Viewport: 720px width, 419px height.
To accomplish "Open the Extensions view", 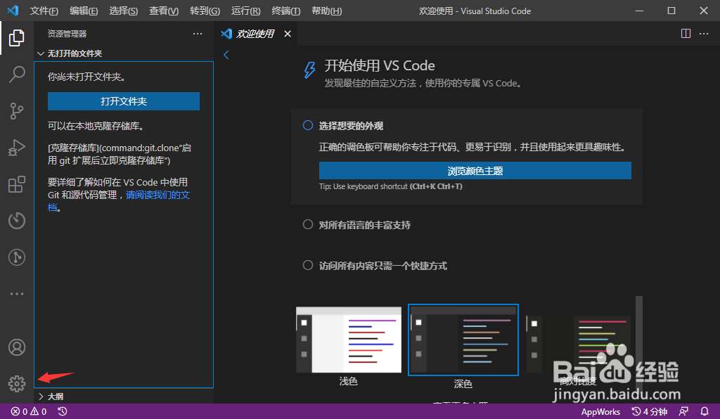I will coord(17,184).
